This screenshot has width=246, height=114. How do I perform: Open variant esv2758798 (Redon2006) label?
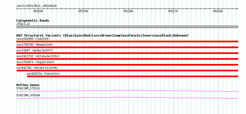(x=35, y=45)
